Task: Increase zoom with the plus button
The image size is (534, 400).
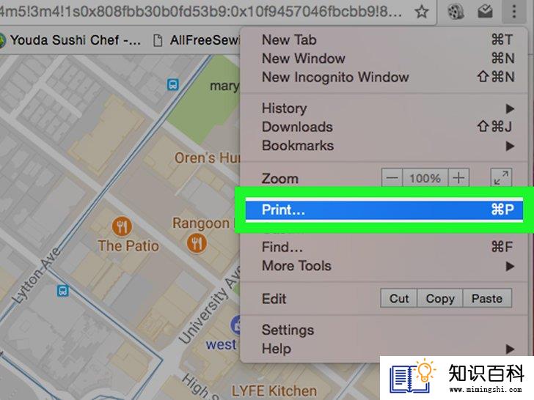Action: point(458,177)
